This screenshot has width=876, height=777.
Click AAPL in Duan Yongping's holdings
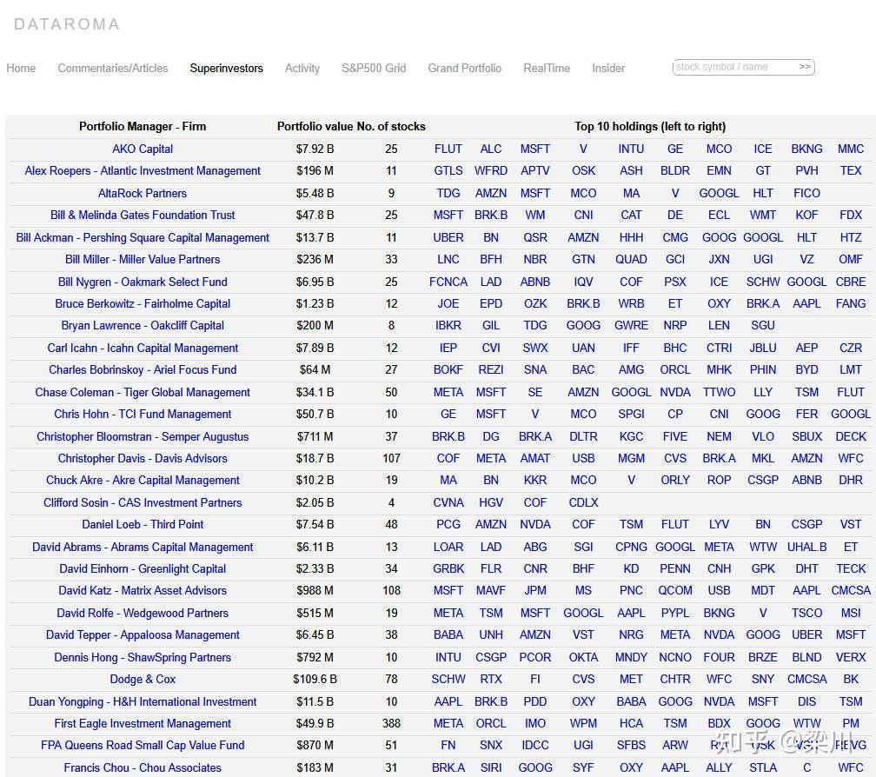448,701
